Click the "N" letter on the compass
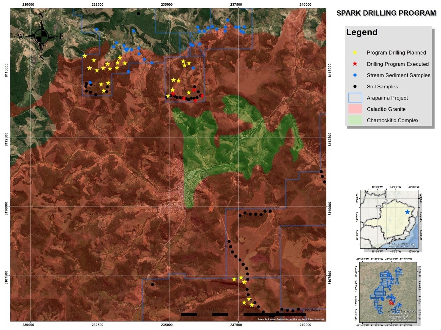This screenshot has width=441, height=330. (x=41, y=16)
